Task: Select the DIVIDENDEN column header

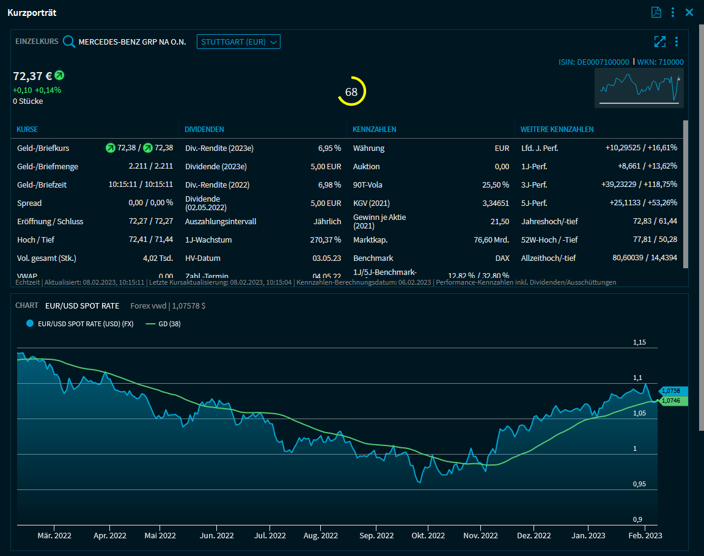Action: click(x=204, y=130)
